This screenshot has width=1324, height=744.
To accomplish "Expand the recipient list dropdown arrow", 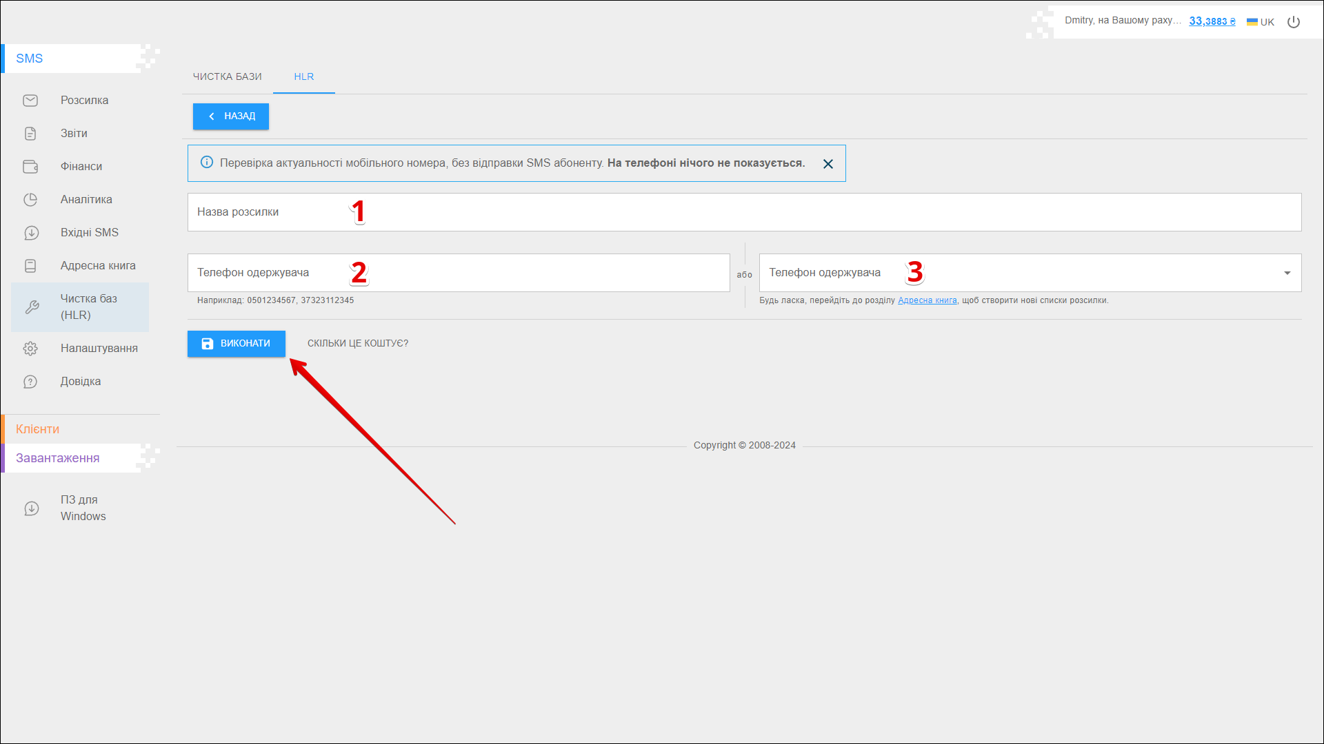I will 1287,273.
